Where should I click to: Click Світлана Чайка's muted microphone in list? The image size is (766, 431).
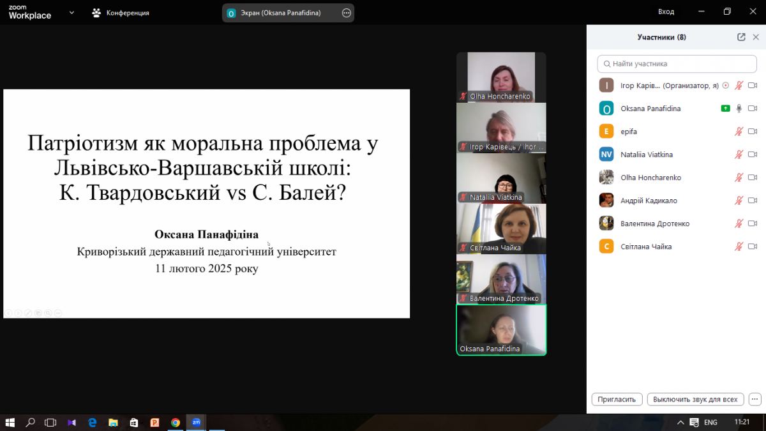(739, 246)
